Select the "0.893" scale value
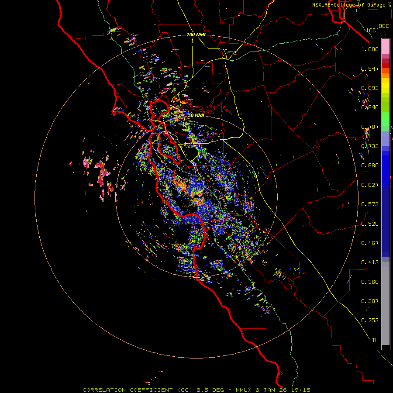This screenshot has height=393, width=393. point(370,88)
